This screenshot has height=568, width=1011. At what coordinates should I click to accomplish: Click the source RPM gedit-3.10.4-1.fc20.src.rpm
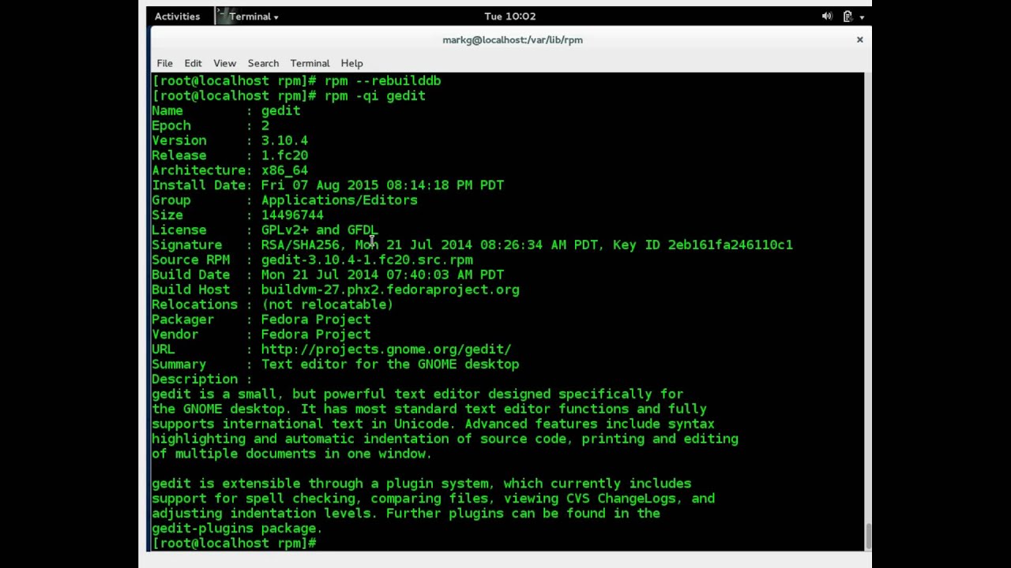pyautogui.click(x=366, y=260)
